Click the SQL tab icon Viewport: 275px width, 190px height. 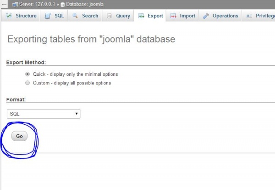pos(48,16)
